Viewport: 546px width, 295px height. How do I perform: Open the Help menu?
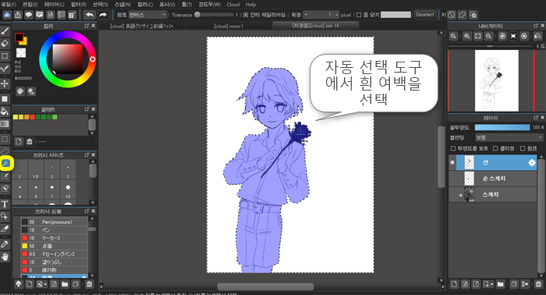coord(250,5)
